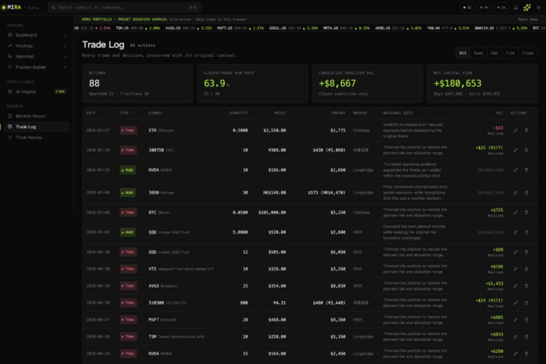Edit the ETH trim trade on 2026-07-17
This screenshot has height=364, width=546.
pyautogui.click(x=516, y=130)
